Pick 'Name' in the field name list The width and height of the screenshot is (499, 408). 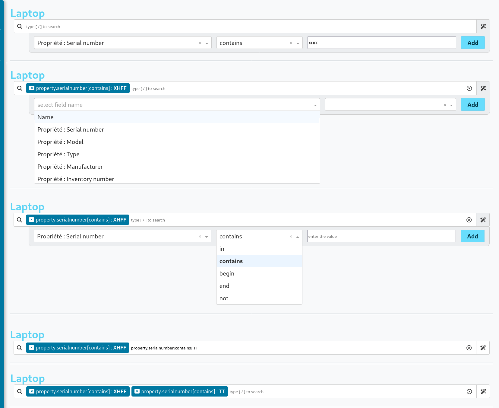46,117
